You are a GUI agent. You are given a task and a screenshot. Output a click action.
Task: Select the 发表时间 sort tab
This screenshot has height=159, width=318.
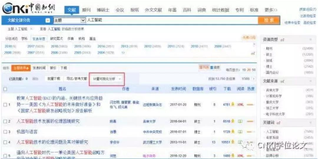(39, 68)
